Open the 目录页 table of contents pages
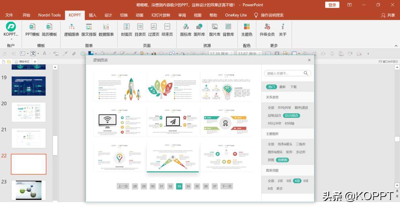The height and width of the screenshot is (208, 400). point(140,31)
